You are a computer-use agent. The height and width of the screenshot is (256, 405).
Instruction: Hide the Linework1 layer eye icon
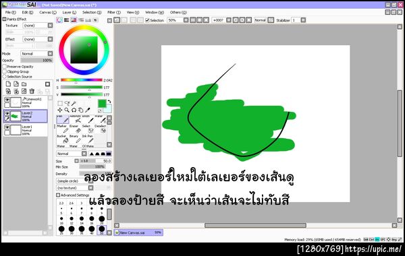click(x=7, y=100)
